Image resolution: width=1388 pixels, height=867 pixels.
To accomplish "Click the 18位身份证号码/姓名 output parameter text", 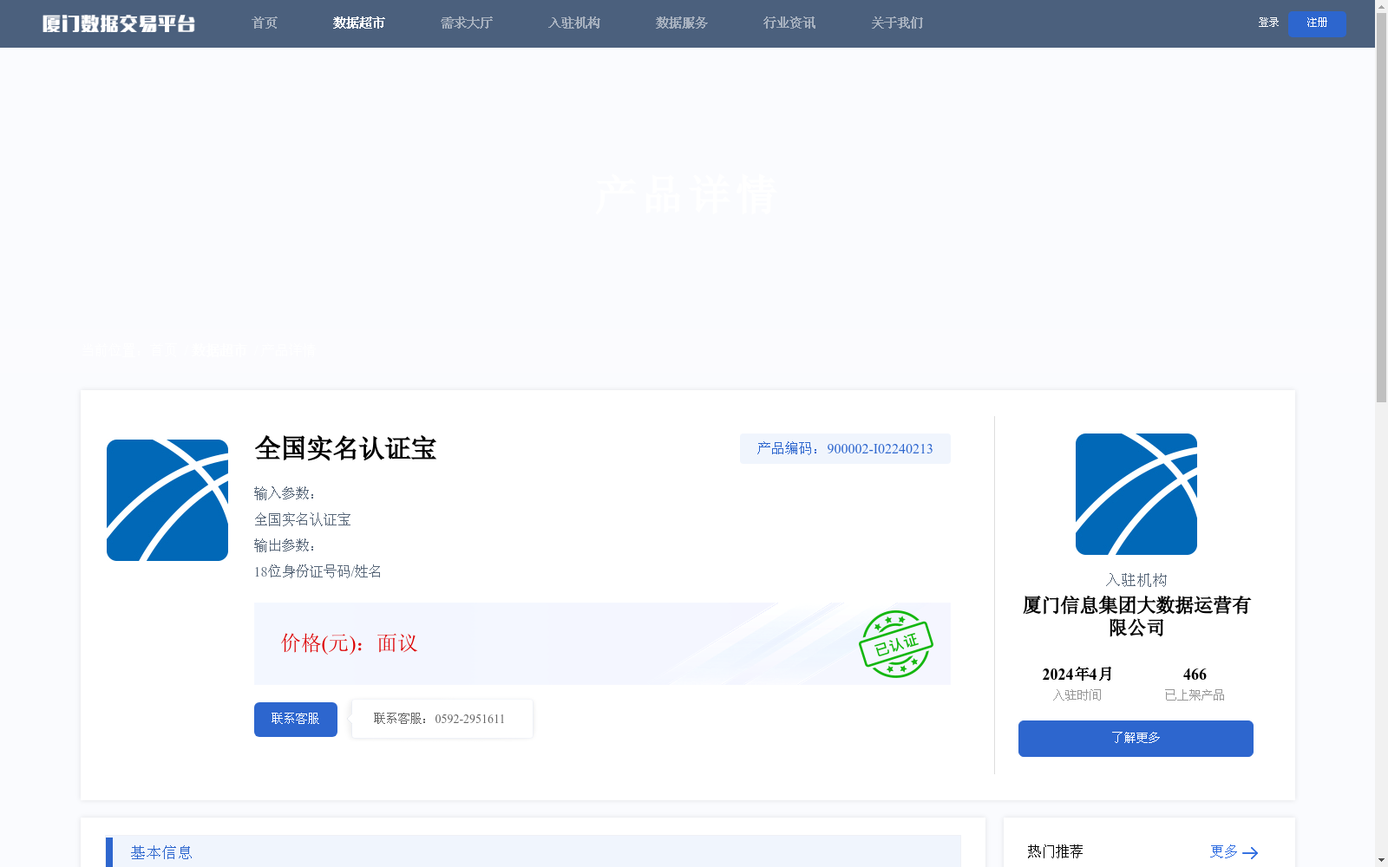I will pos(318,571).
